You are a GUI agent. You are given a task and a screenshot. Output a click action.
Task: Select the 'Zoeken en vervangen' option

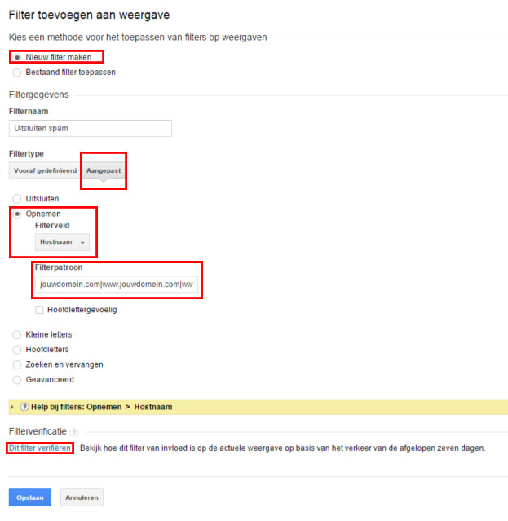17,364
